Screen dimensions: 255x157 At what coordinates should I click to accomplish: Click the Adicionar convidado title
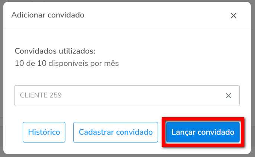point(48,15)
